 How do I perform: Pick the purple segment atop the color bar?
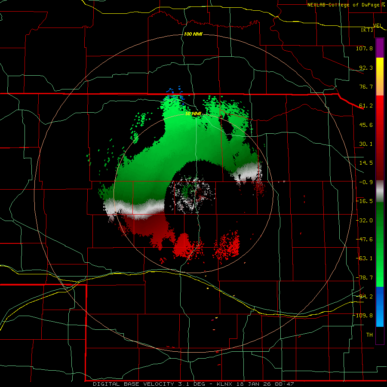tap(380, 48)
